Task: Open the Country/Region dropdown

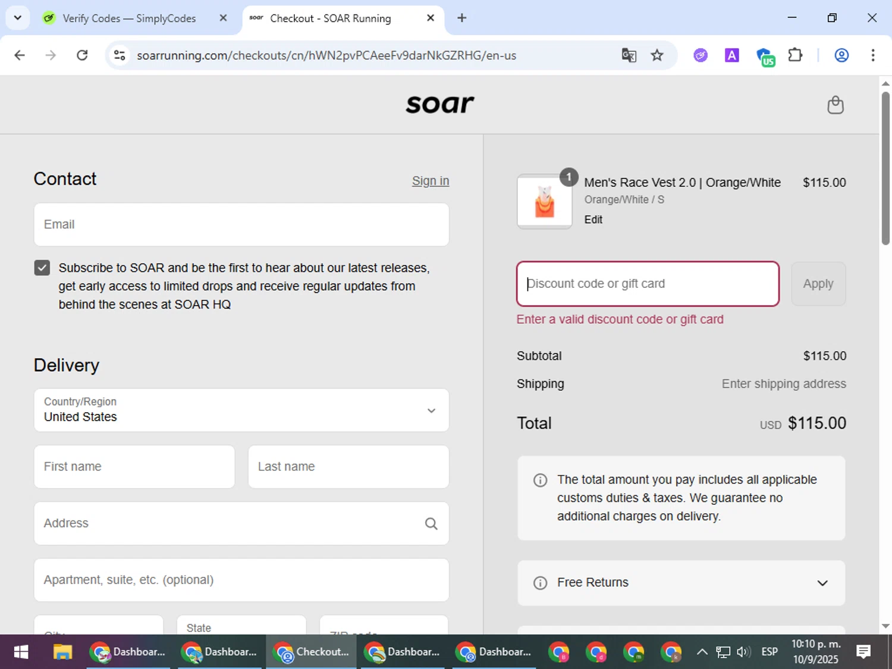Action: (x=241, y=410)
